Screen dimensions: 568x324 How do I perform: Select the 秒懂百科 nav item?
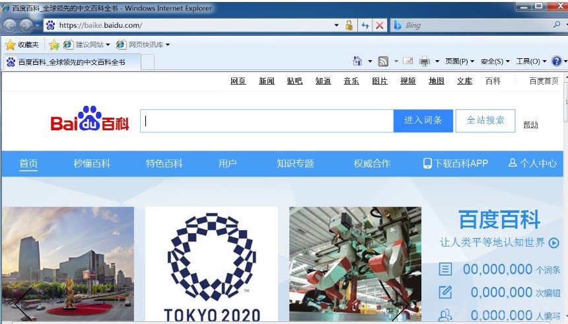(92, 163)
